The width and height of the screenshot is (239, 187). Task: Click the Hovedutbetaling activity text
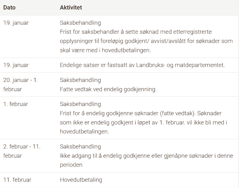point(81,180)
